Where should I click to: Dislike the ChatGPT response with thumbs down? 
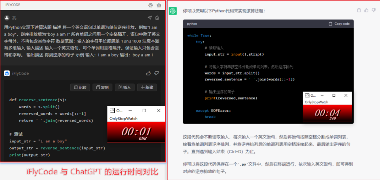pos(374,11)
